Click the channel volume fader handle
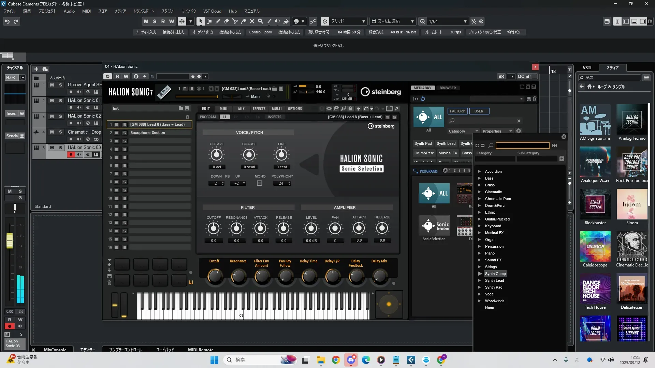 (x=10, y=241)
